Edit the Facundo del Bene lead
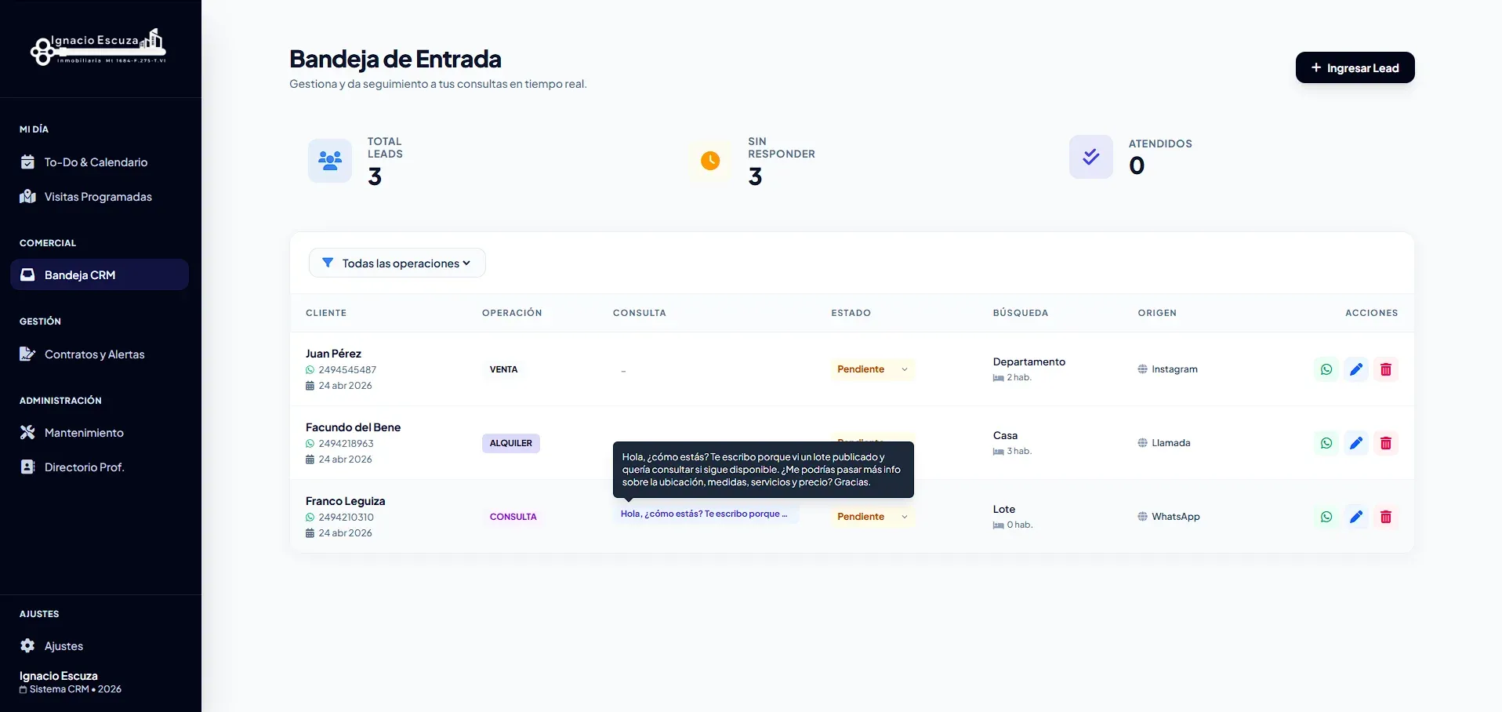The image size is (1502, 712). 1356,443
